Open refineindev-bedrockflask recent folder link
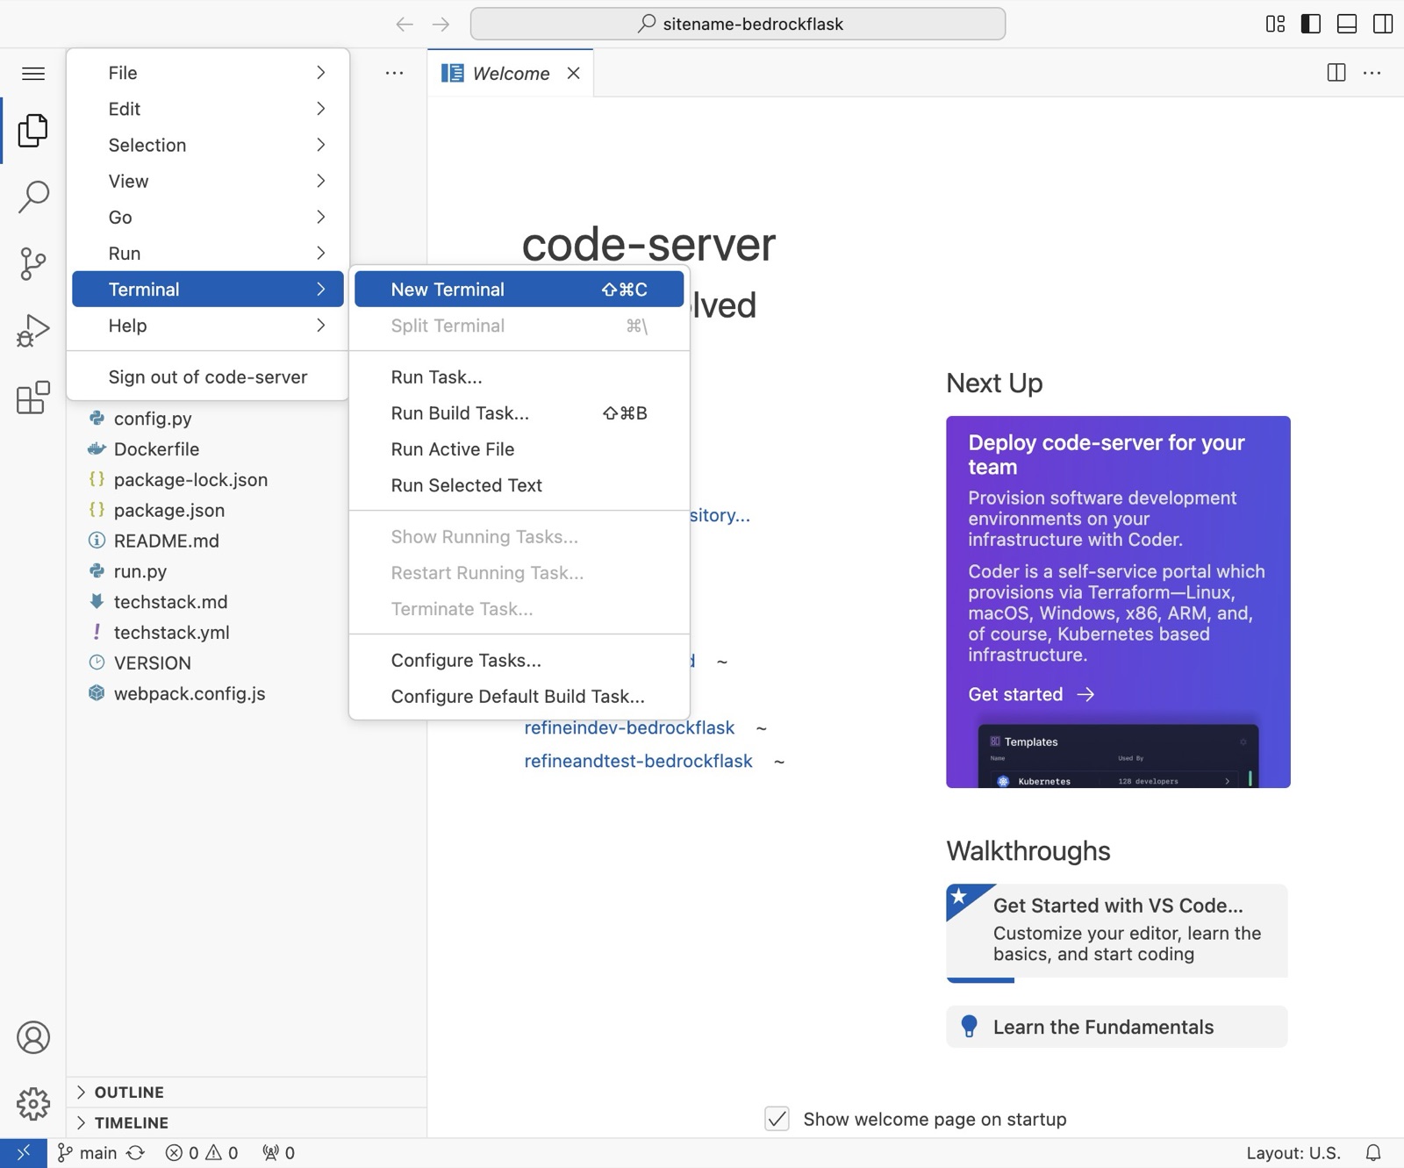This screenshot has height=1168, width=1404. click(x=629, y=727)
